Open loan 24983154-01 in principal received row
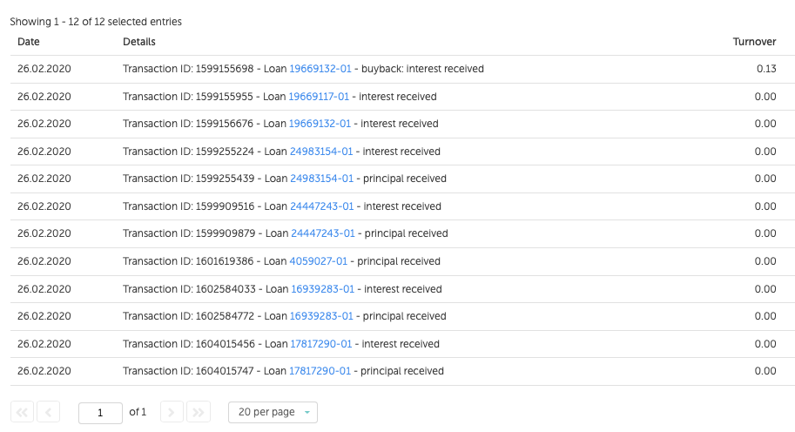The height and width of the screenshot is (432, 795). [321, 179]
